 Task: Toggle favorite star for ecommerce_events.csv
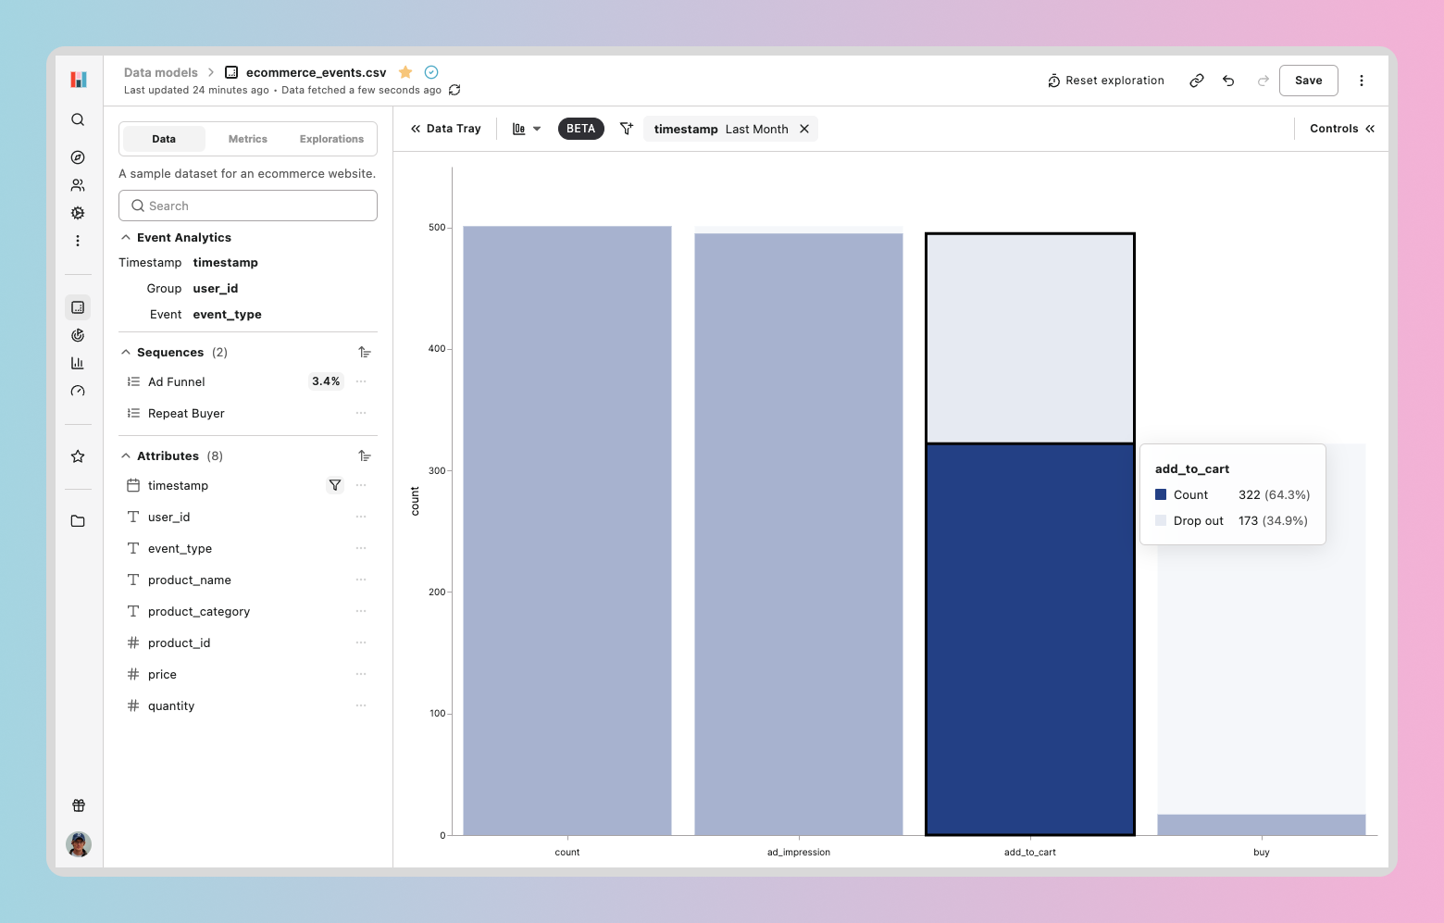click(405, 72)
